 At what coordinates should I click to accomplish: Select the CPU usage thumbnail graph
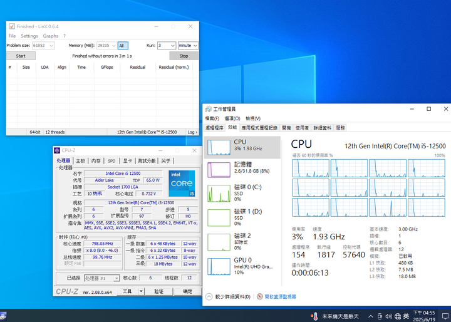(219, 148)
